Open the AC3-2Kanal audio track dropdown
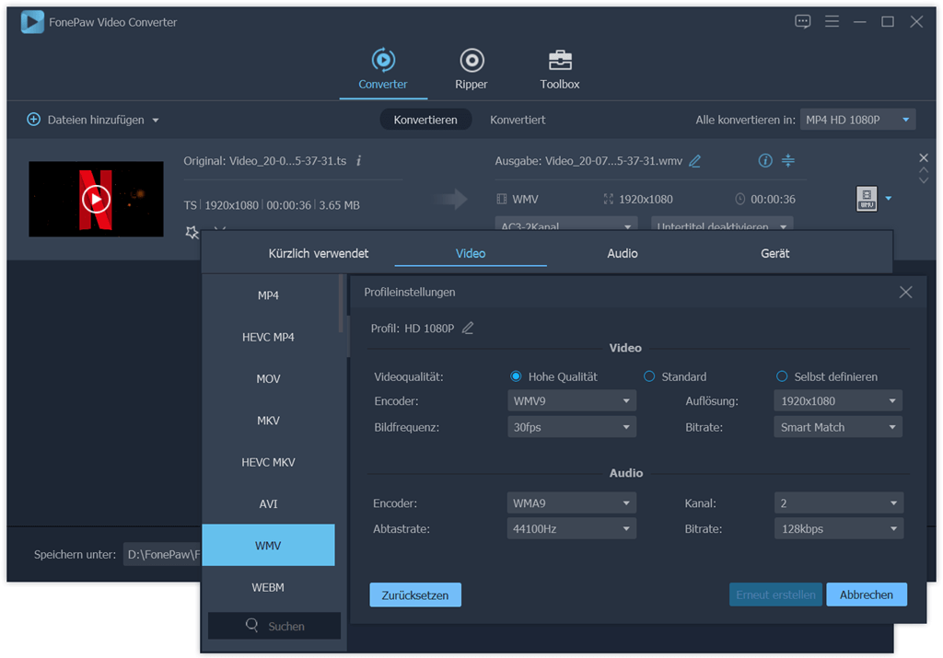Screen dimensions: 943x658 566,225
